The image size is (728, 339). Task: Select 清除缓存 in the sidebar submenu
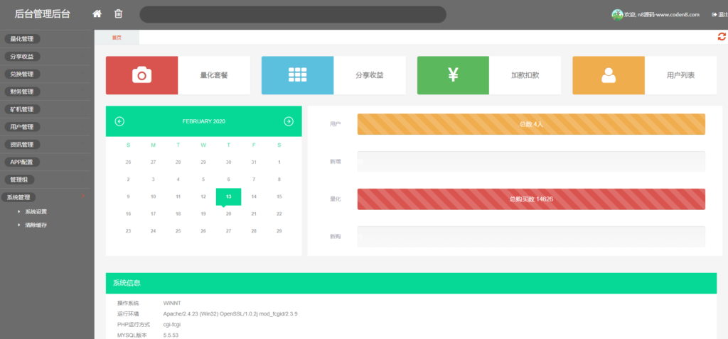point(36,225)
